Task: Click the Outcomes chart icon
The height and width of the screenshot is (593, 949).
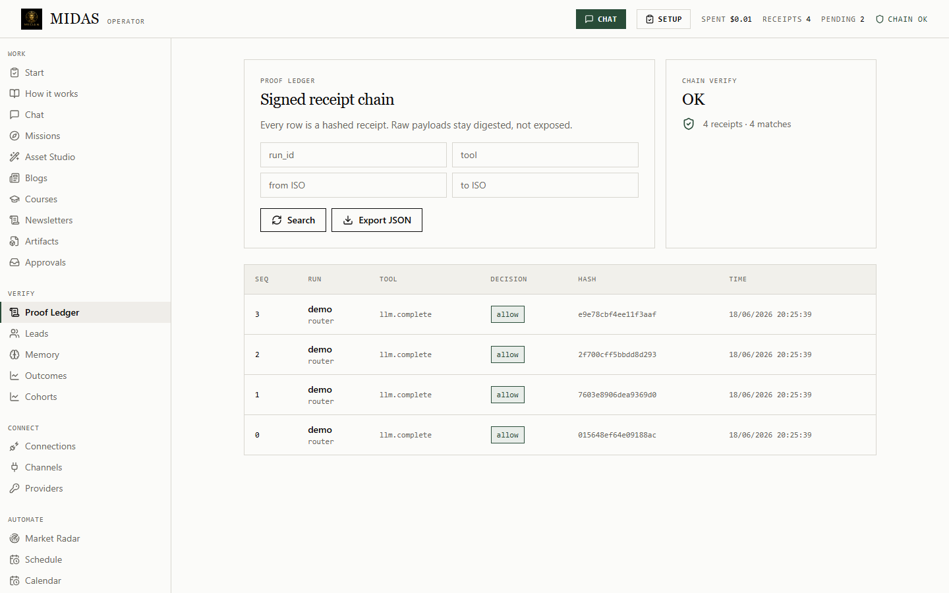Action: pyautogui.click(x=14, y=376)
